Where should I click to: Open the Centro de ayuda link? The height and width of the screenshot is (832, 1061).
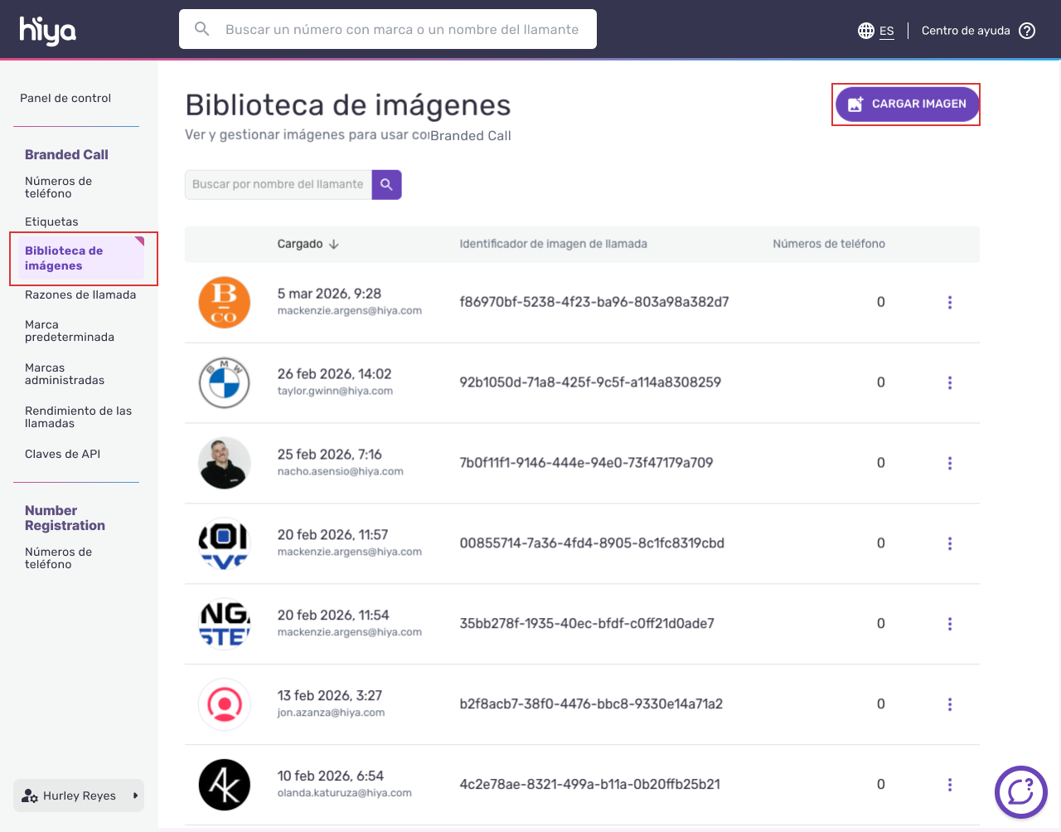(x=966, y=31)
